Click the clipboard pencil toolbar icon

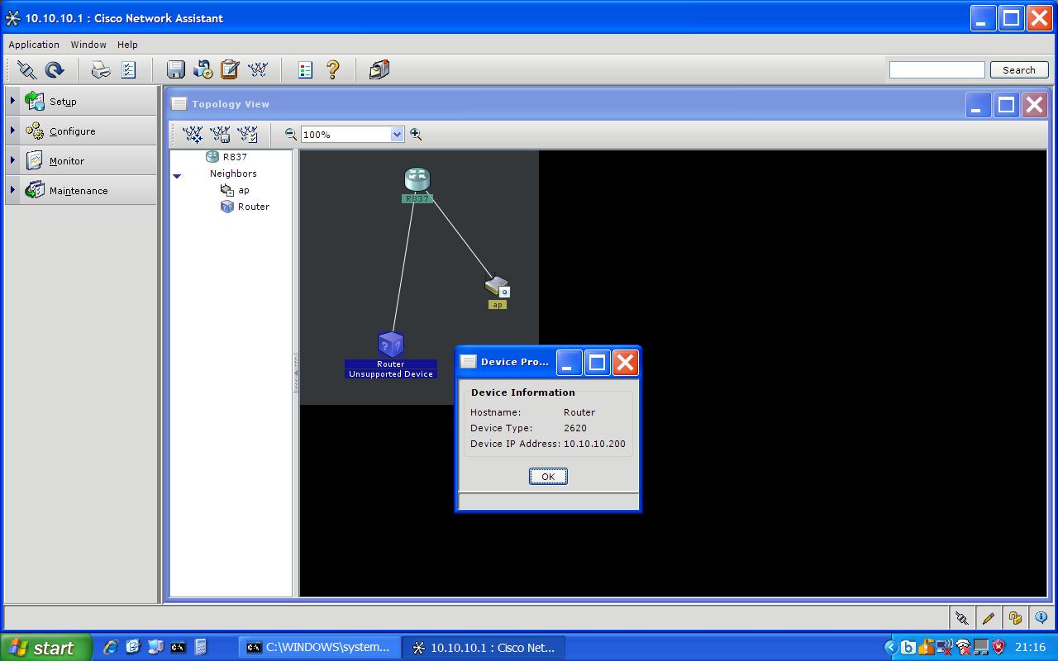point(230,70)
